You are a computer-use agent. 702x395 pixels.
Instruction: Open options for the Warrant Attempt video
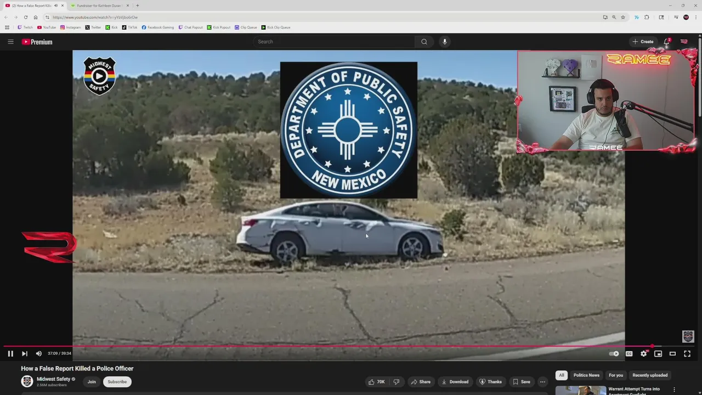coord(675,390)
